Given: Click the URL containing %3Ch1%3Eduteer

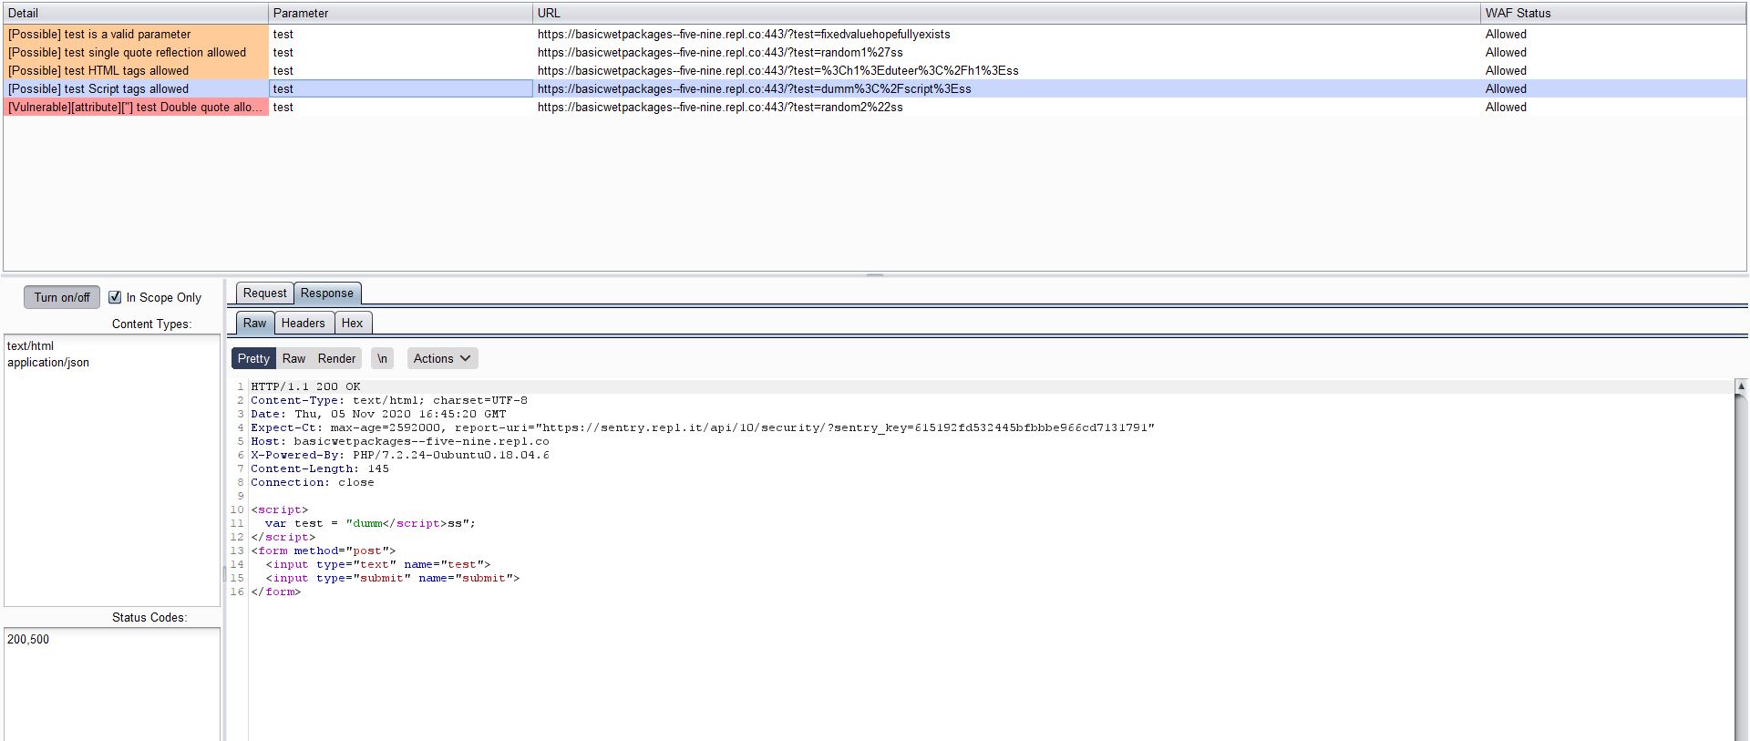Looking at the screenshot, I should [x=778, y=70].
